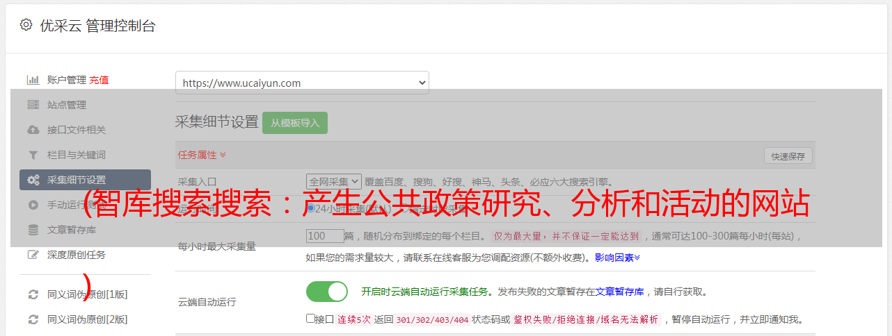Screen dimensions: 892x336
Task: Click the filter icon beside 栏目与关键词
Action: (33, 155)
